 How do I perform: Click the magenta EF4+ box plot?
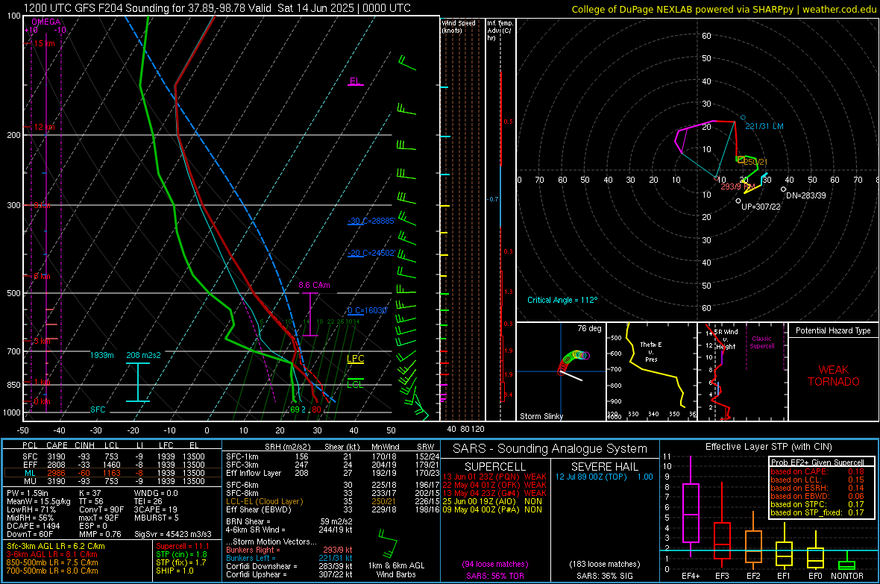pos(691,506)
